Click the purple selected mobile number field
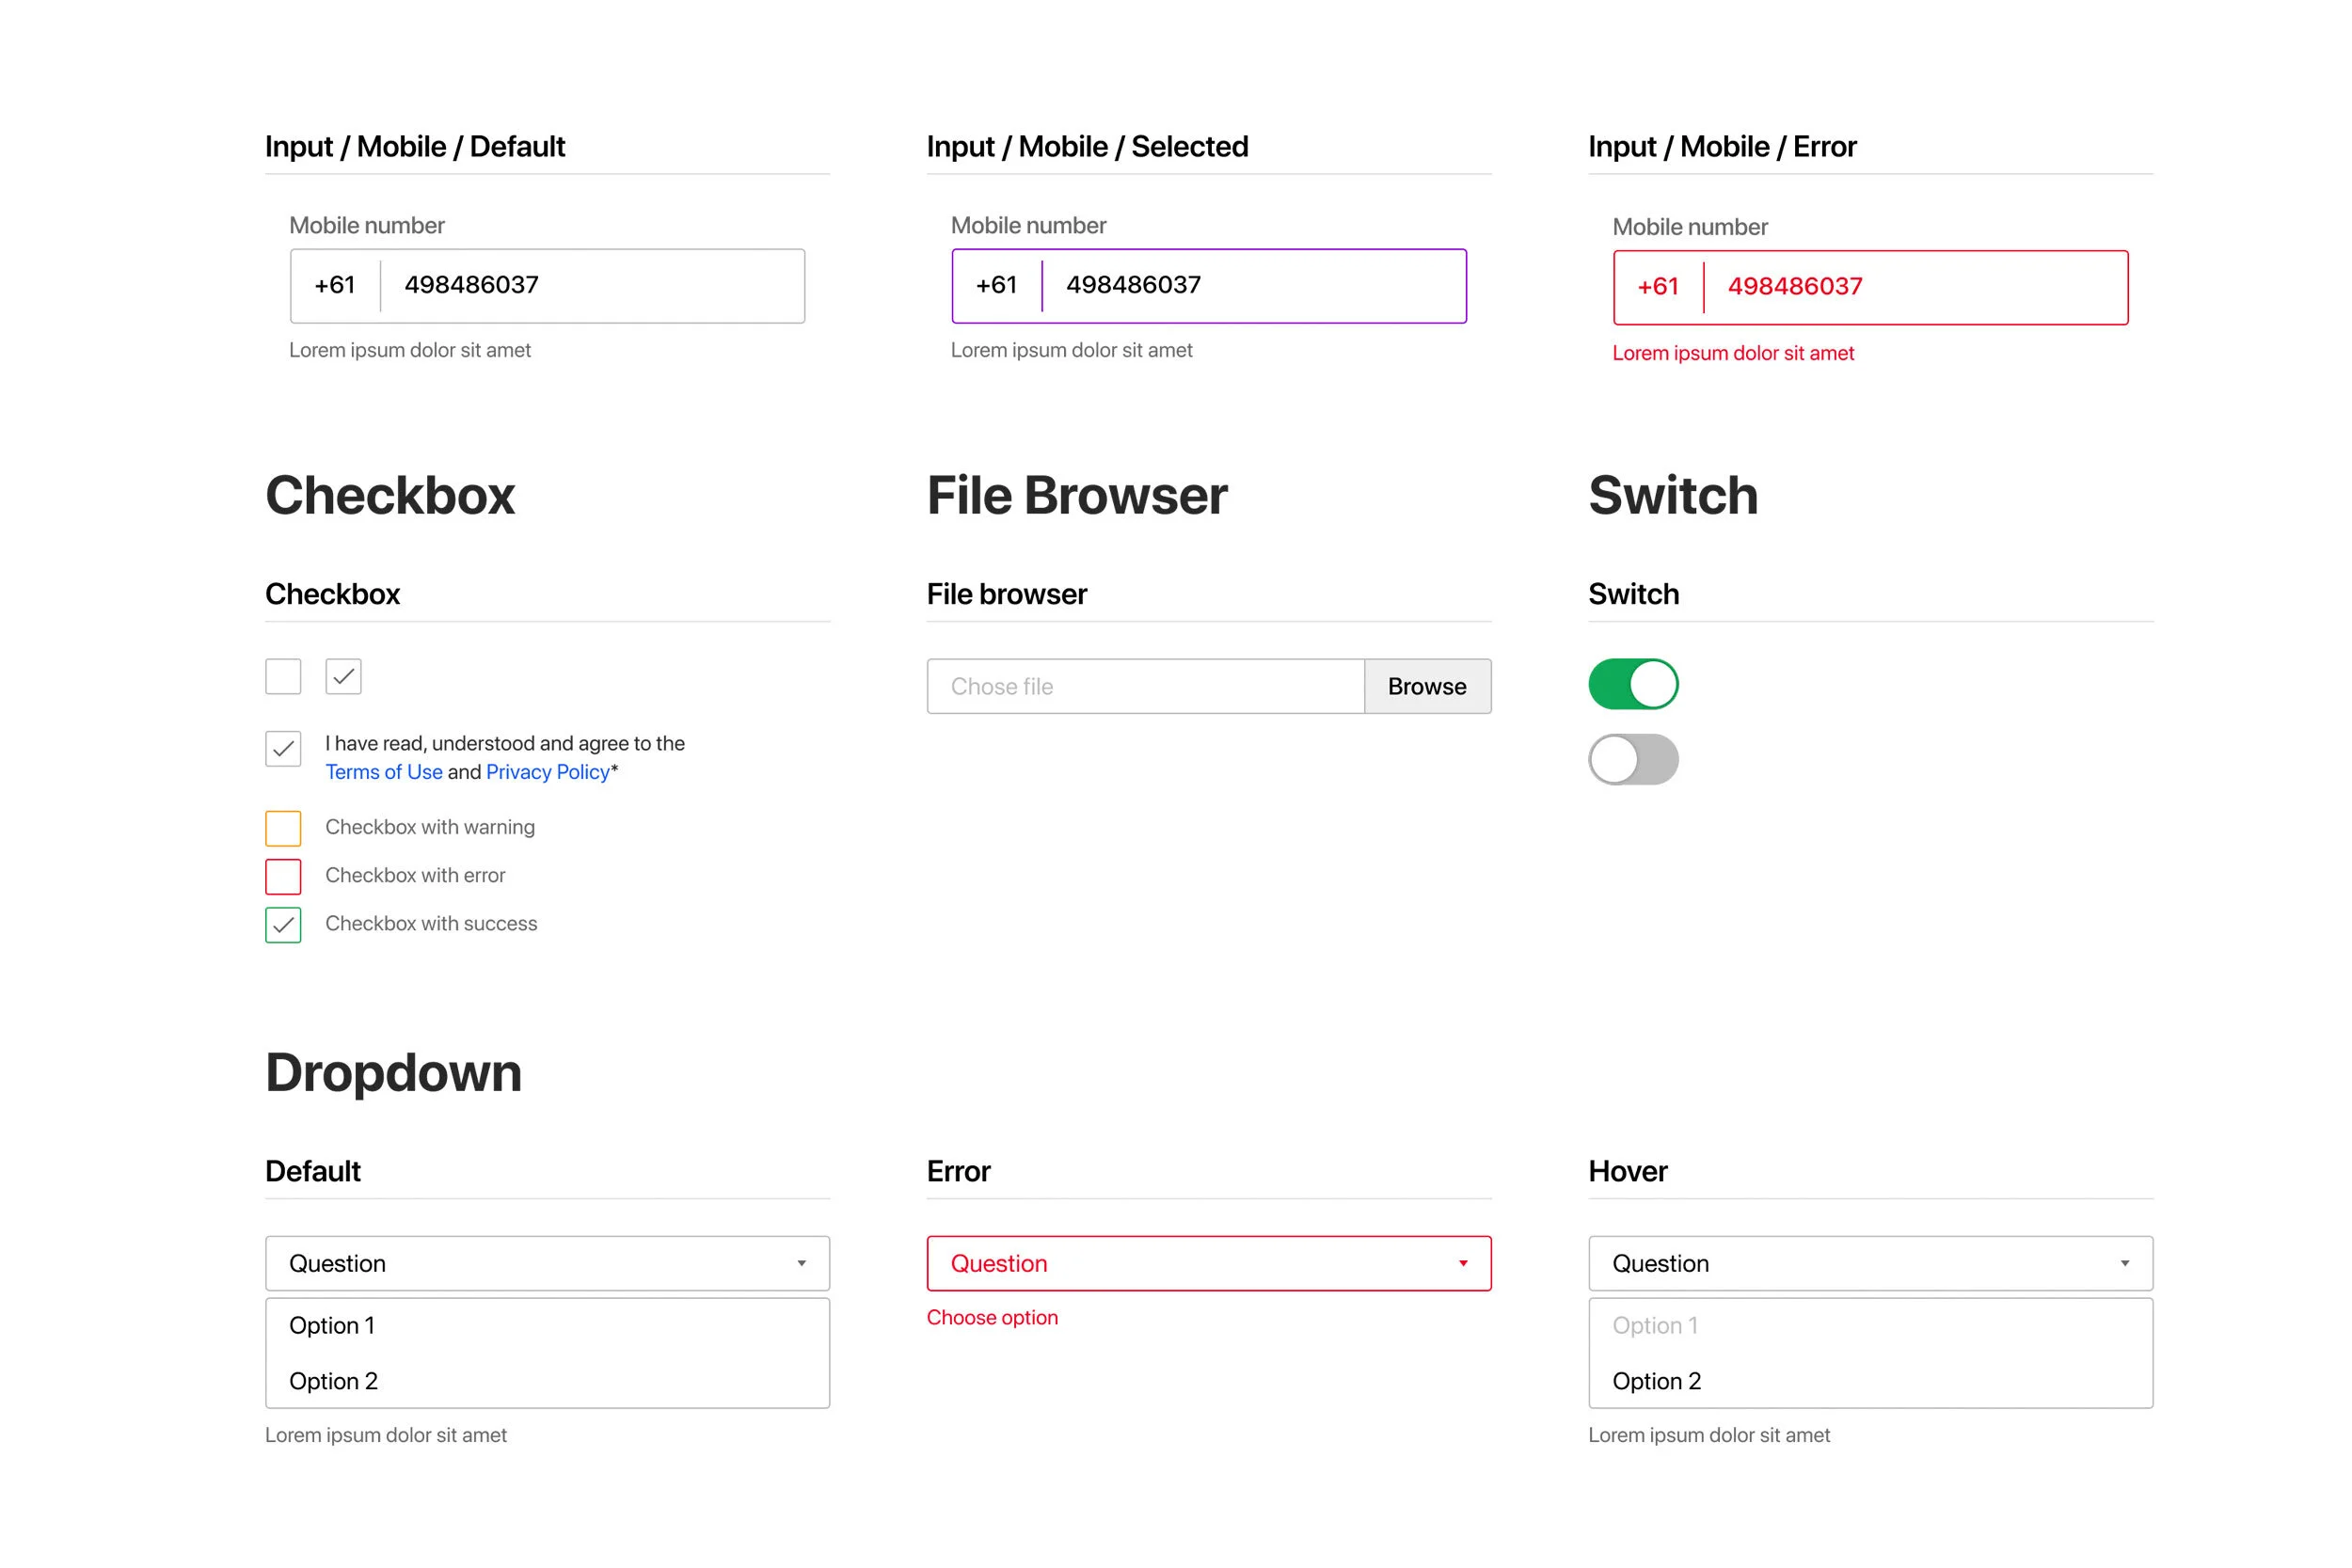Screen dimensions: 2352x1568 pyautogui.click(x=1250, y=286)
